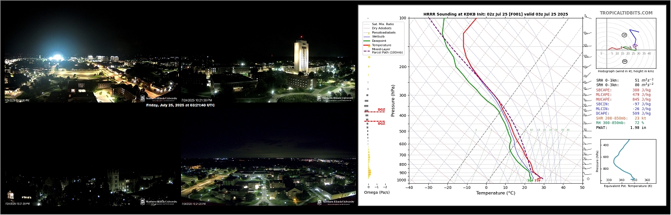Click the upper red DGZ marker

tap(374, 111)
